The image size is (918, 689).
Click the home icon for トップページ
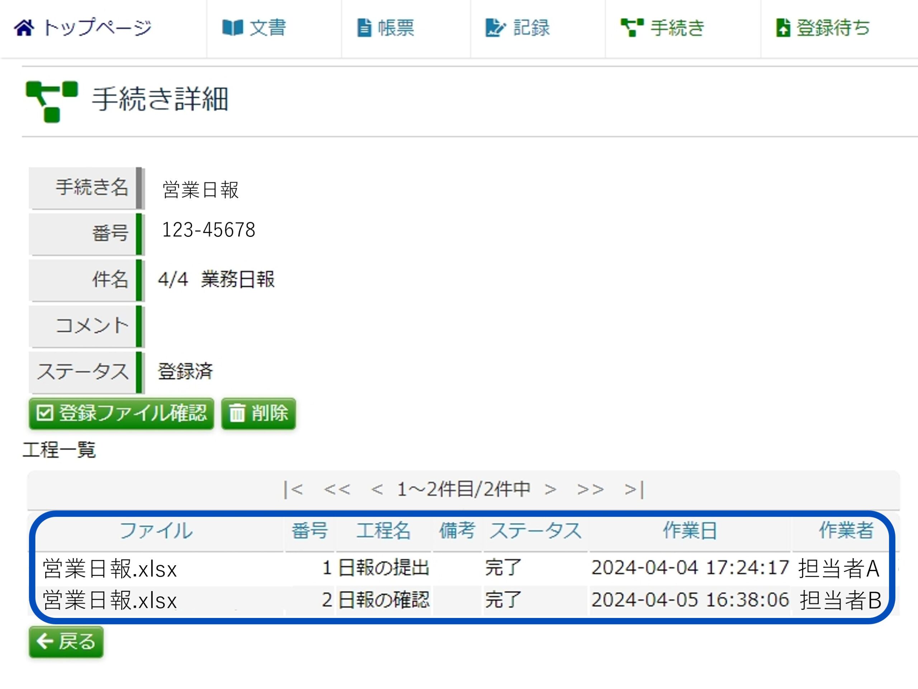click(24, 28)
